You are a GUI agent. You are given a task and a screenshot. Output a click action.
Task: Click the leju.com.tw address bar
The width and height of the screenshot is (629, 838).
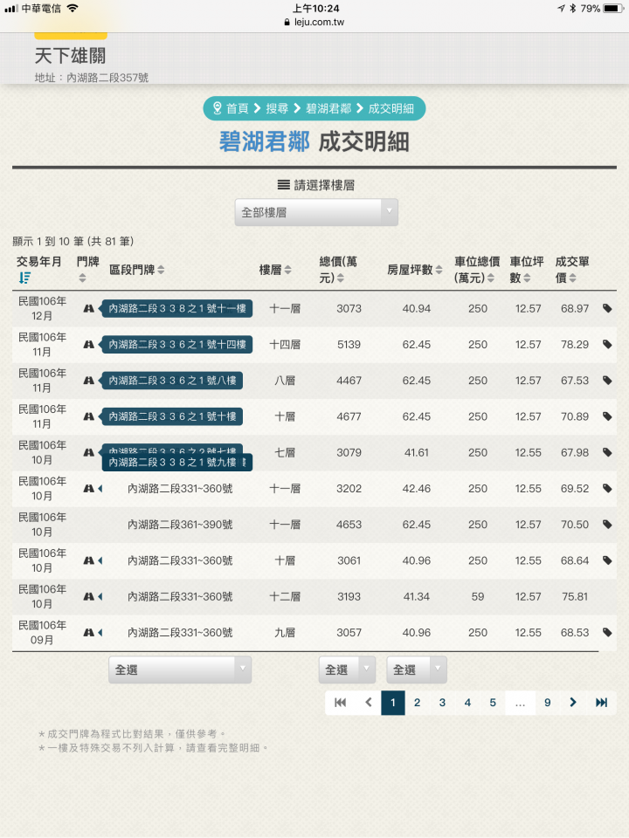[314, 22]
